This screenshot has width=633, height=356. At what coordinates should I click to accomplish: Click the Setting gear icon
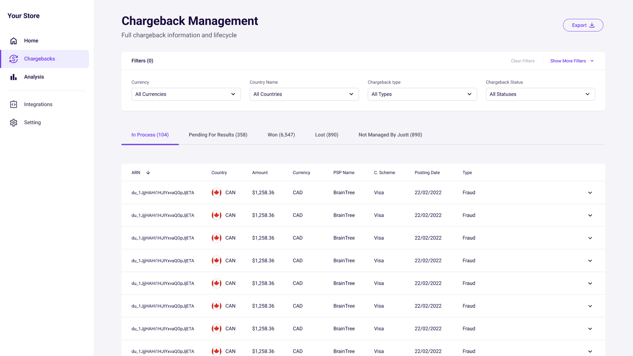[x=13, y=123]
